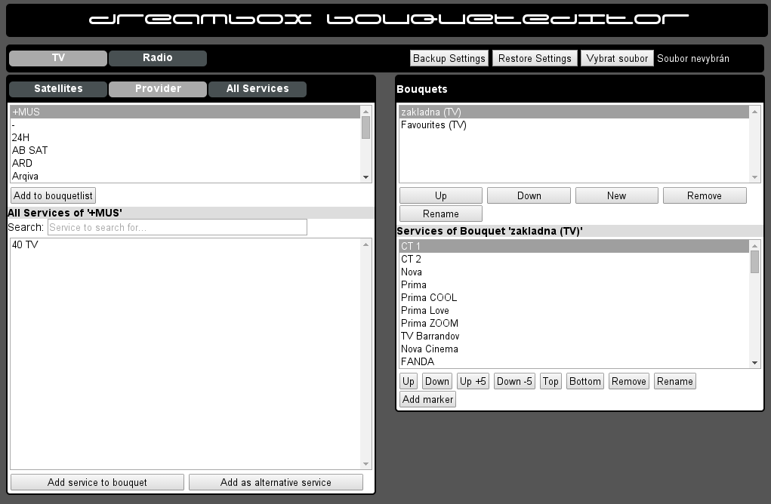Select the zakladna (TV) bouquet
Screen dimensions: 771x504
coord(574,112)
